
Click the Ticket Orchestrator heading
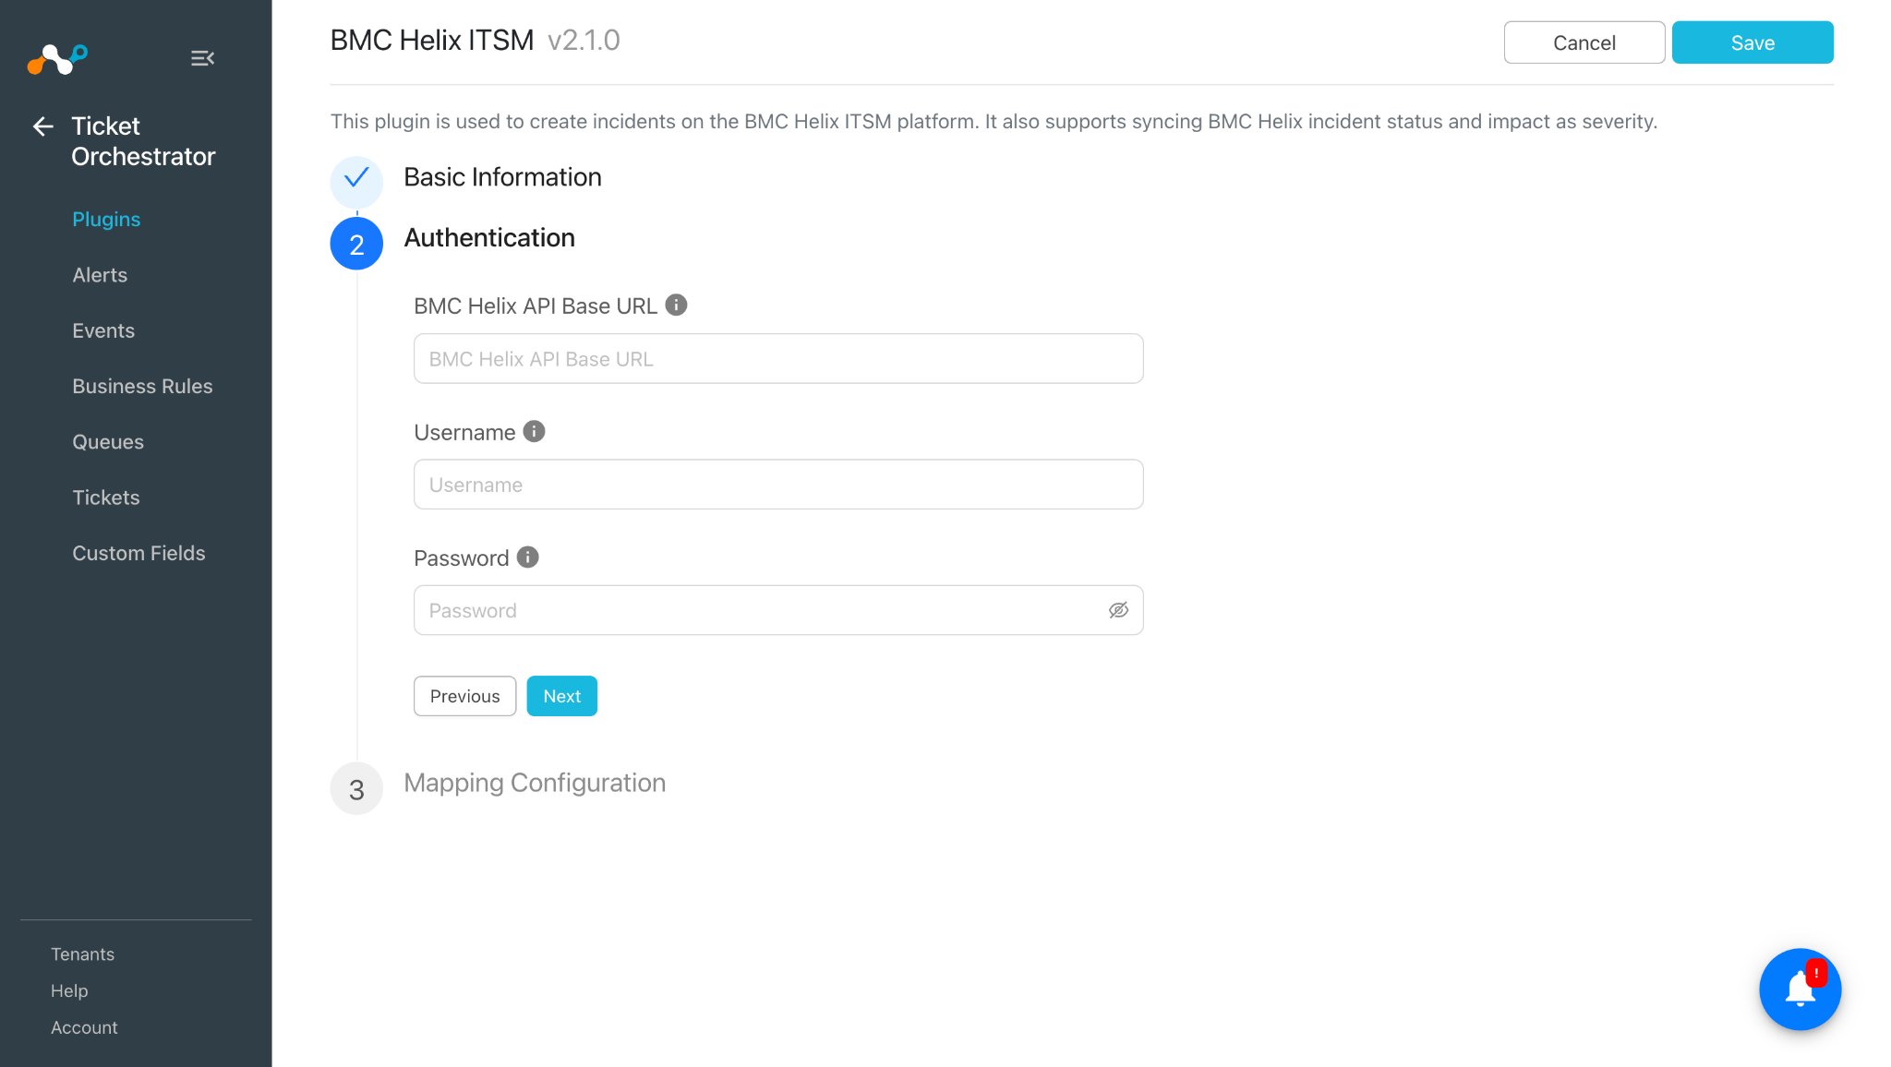143,141
